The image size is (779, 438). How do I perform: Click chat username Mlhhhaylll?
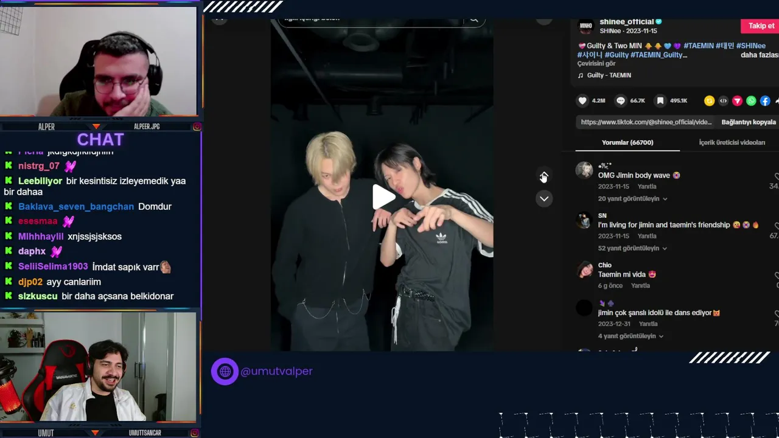pyautogui.click(x=41, y=236)
